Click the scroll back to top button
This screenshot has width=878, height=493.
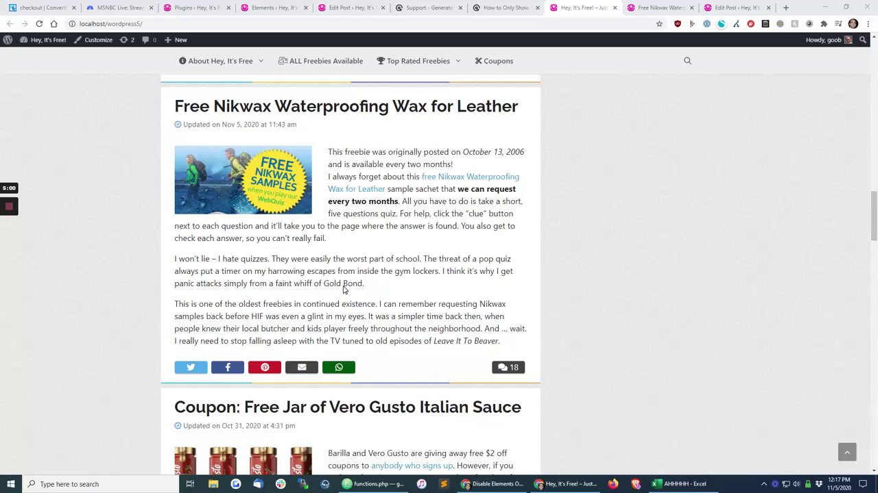tap(847, 452)
